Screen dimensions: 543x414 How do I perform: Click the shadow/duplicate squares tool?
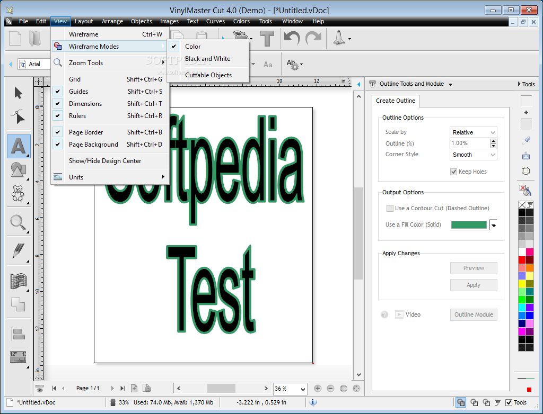(18, 304)
